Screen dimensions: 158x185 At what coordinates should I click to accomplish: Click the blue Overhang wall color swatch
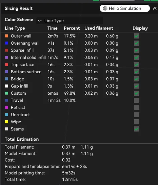click(6, 43)
